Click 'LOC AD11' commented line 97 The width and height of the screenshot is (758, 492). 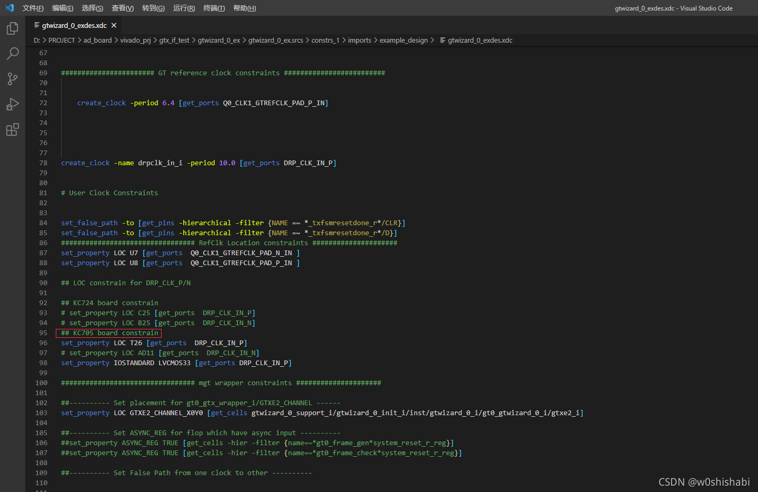click(138, 353)
